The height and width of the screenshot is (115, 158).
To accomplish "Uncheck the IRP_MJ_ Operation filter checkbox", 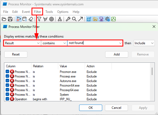I will click(x=7, y=99).
